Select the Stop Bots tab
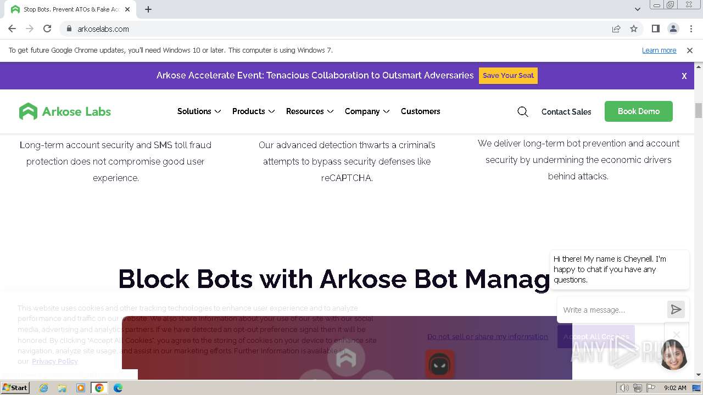This screenshot has width=703, height=395. 71,9
